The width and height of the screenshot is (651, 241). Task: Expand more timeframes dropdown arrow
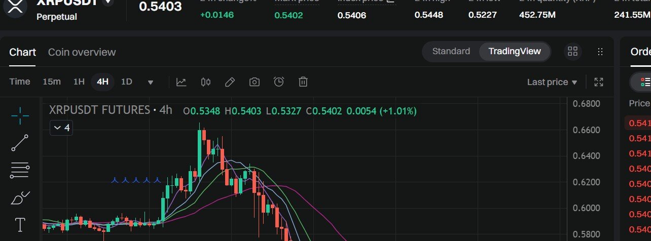(151, 83)
